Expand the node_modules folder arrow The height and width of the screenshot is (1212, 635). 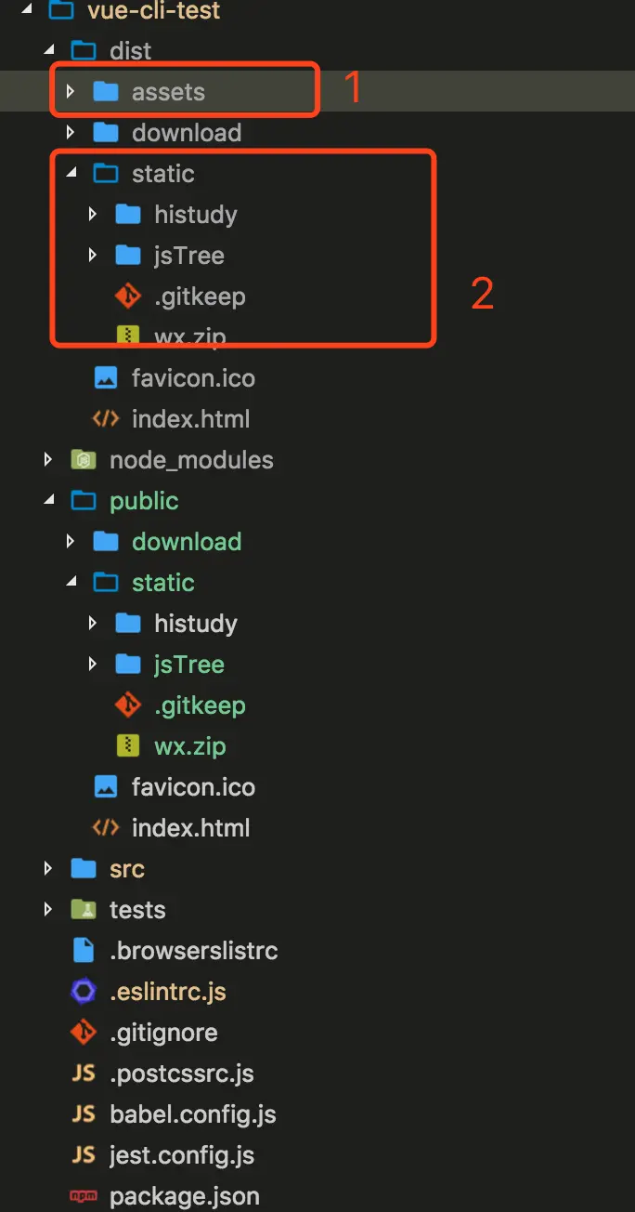[47, 460]
